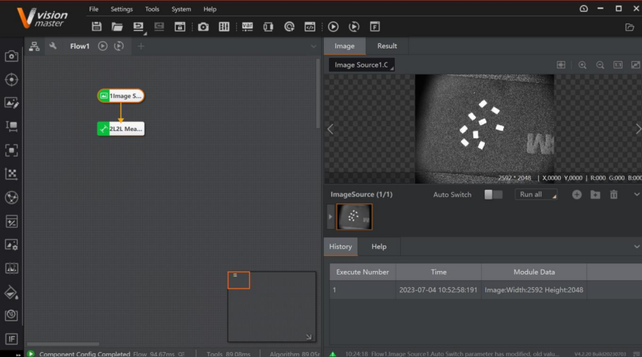642x357 pixels.
Task: Switch to the Result tab
Action: [x=387, y=46]
